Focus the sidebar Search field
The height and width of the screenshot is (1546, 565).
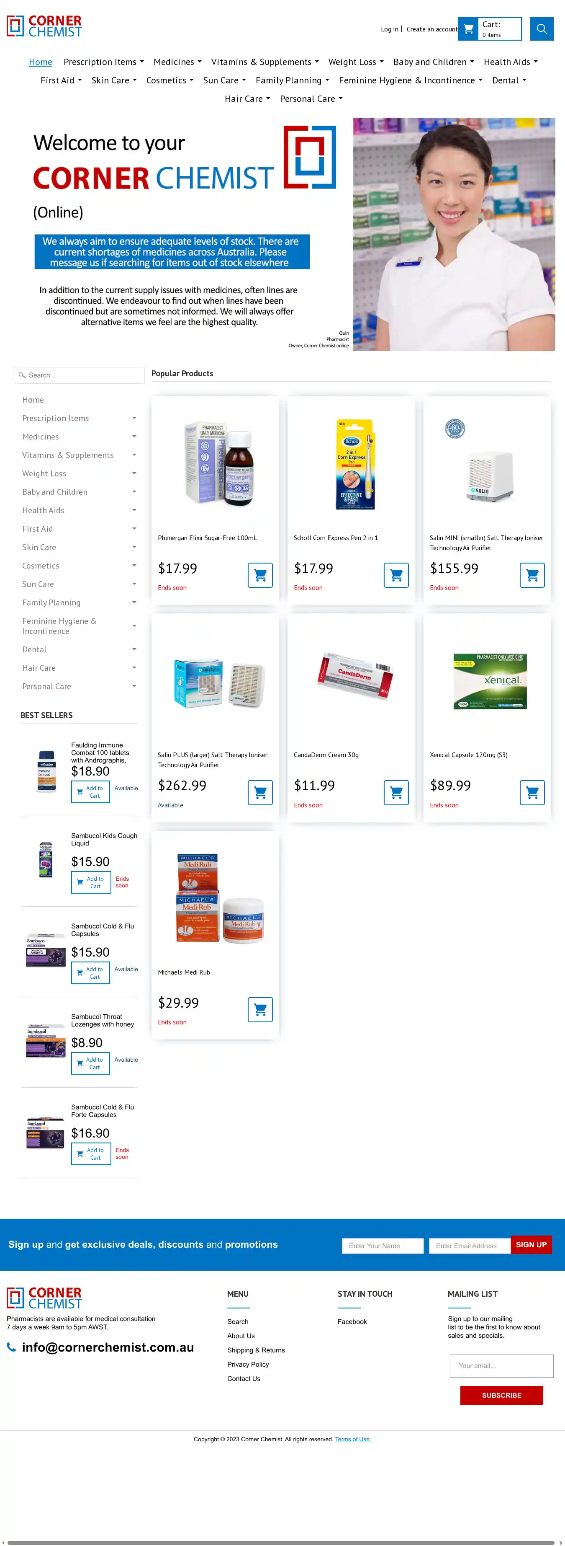(79, 375)
